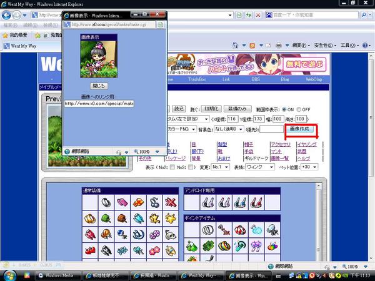The image size is (375, 281).
Task: Choose the purple flower earring
Action: pos(155,234)
